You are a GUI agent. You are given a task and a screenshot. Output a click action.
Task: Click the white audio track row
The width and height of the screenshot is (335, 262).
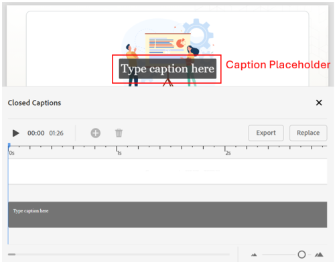point(167,172)
